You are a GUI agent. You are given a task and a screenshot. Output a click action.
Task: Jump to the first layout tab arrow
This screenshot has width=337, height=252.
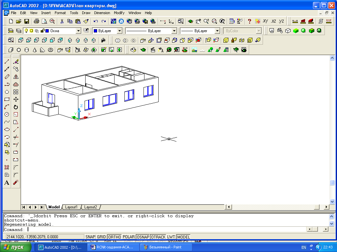(x=24, y=207)
